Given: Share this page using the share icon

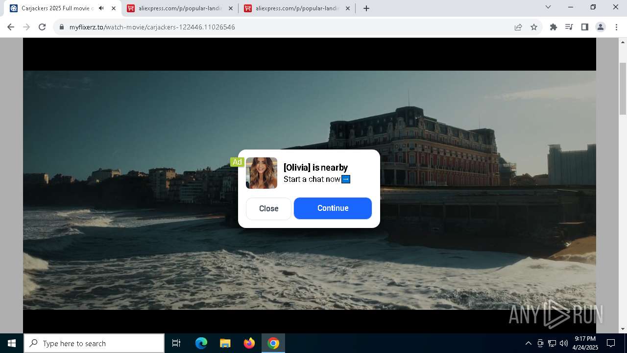Looking at the screenshot, I should pyautogui.click(x=518, y=27).
